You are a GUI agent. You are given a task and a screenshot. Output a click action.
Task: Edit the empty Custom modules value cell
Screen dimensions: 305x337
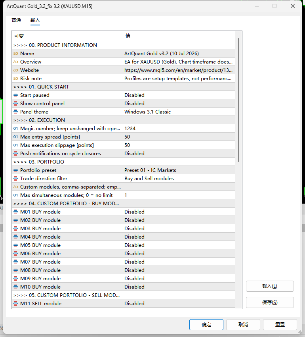click(x=179, y=187)
